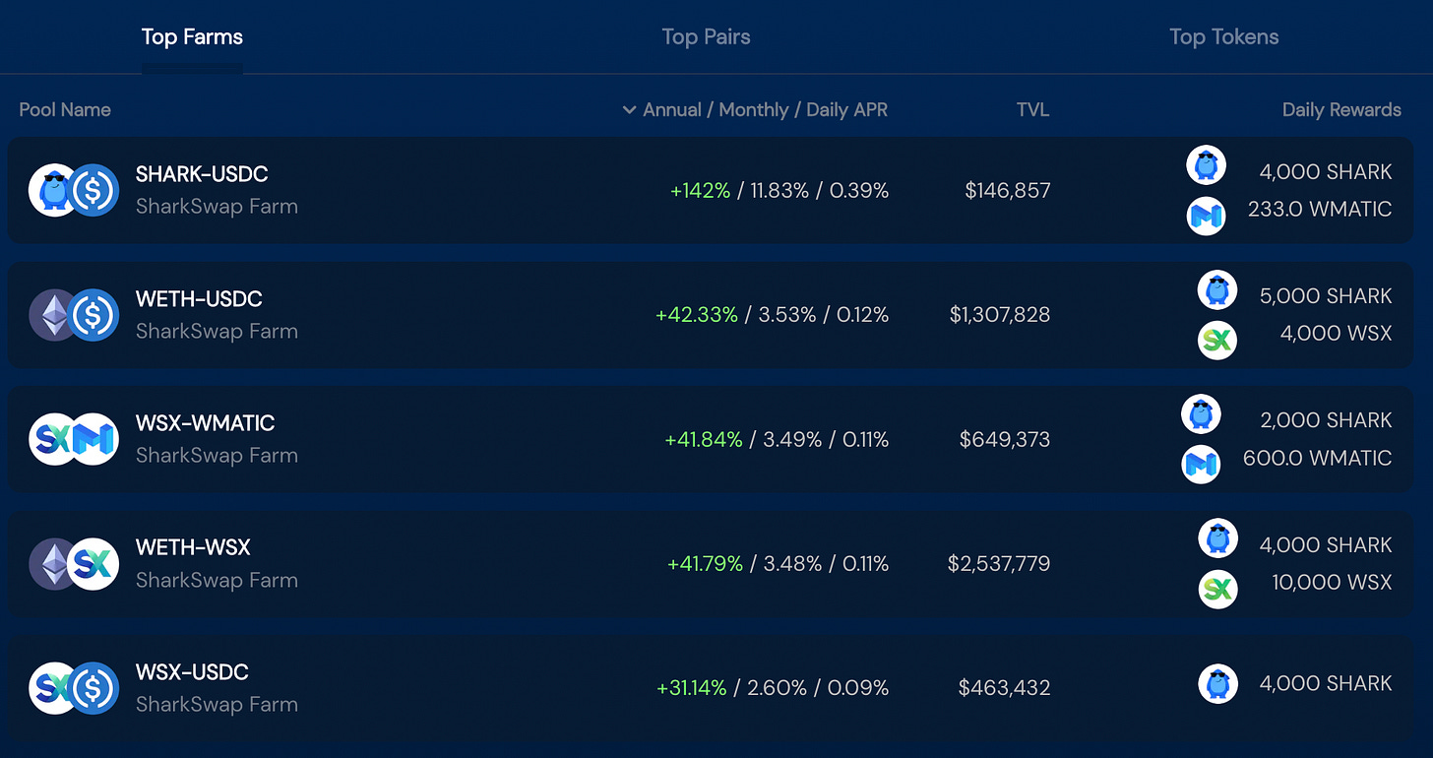Click SharkSwap Farm label under WETH-USDC
This screenshot has width=1433, height=758.
pos(217,332)
